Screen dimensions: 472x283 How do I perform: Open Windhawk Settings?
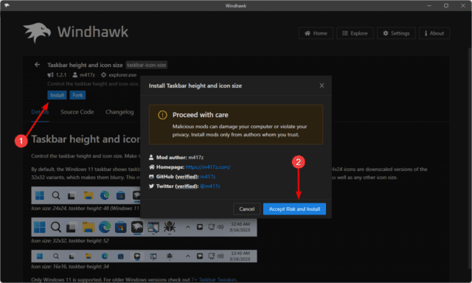pyautogui.click(x=396, y=33)
